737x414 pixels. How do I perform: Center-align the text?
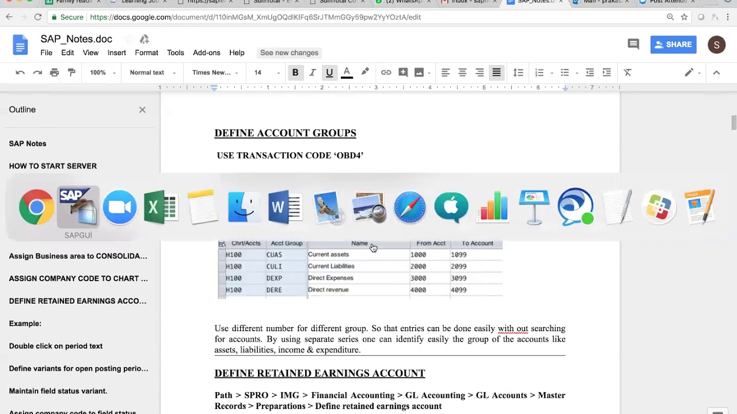click(x=462, y=72)
